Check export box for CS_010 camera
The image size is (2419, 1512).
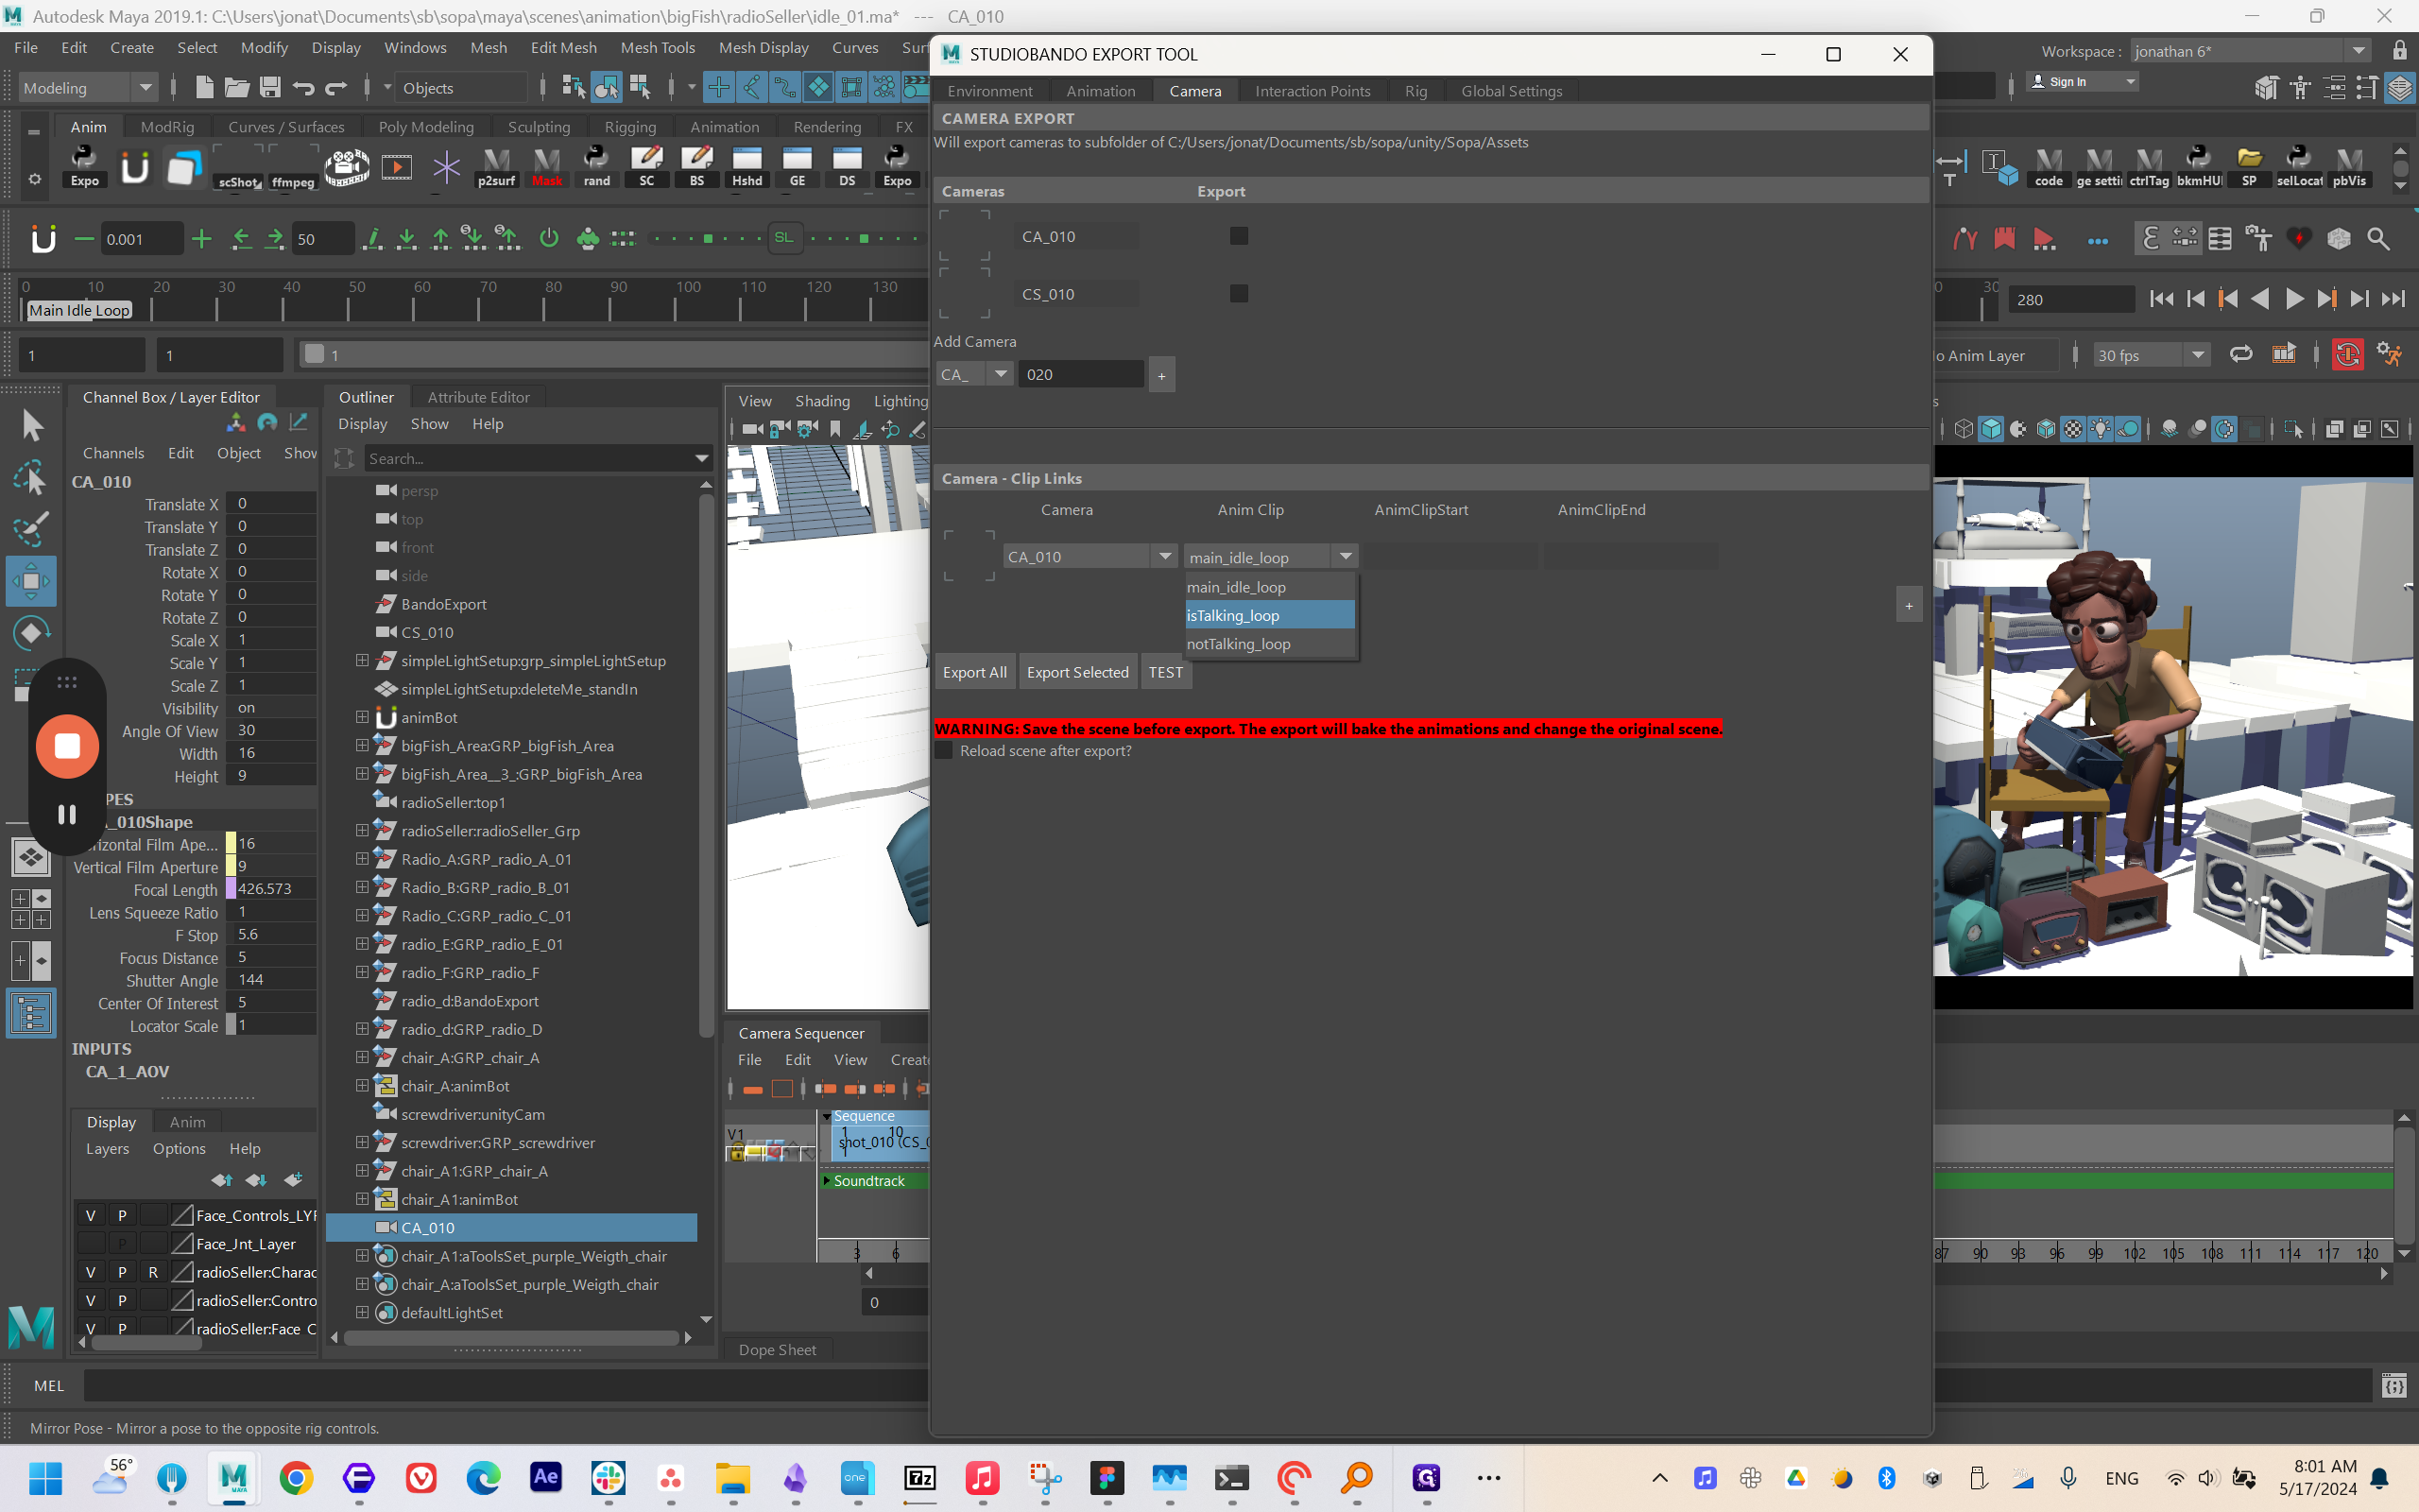1239,293
